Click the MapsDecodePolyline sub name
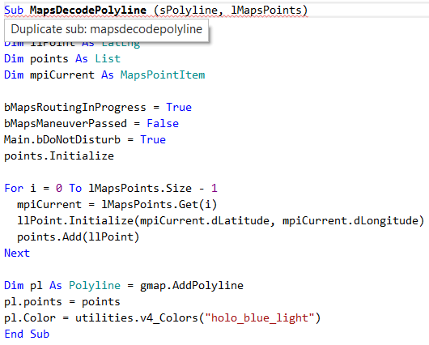Image resolution: width=429 pixels, height=345 pixels. [88, 11]
